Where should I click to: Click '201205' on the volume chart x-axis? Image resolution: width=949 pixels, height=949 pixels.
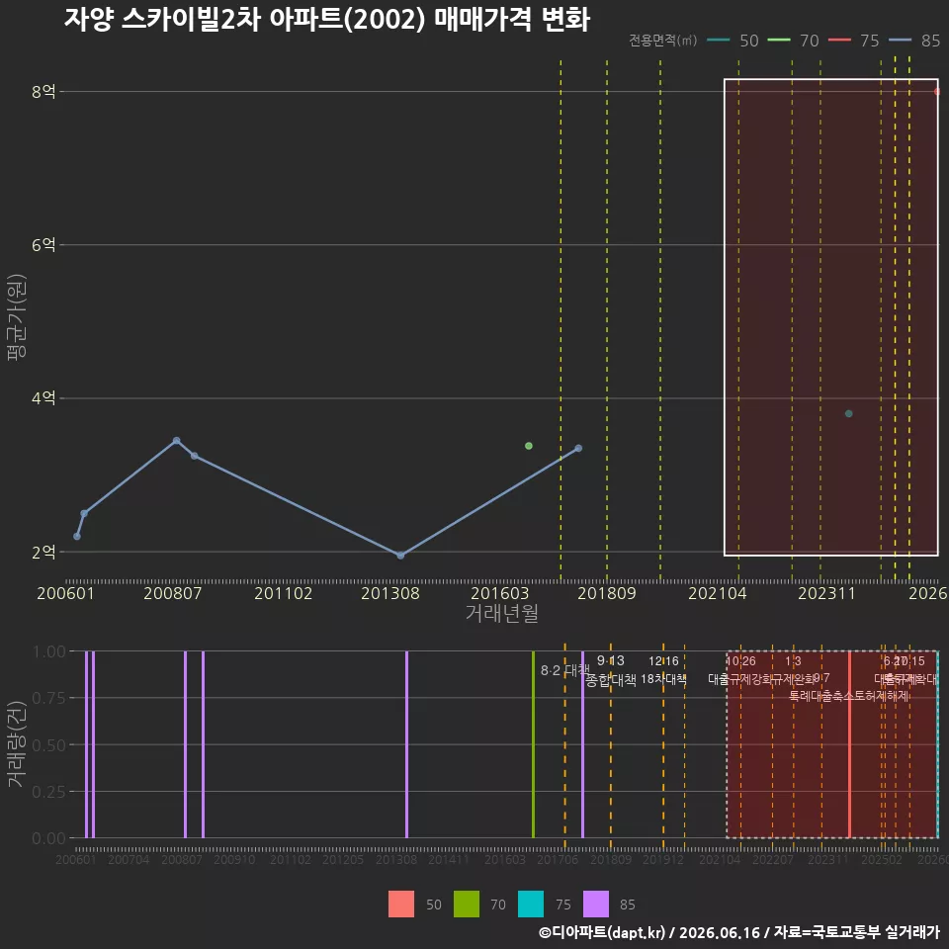343,859
